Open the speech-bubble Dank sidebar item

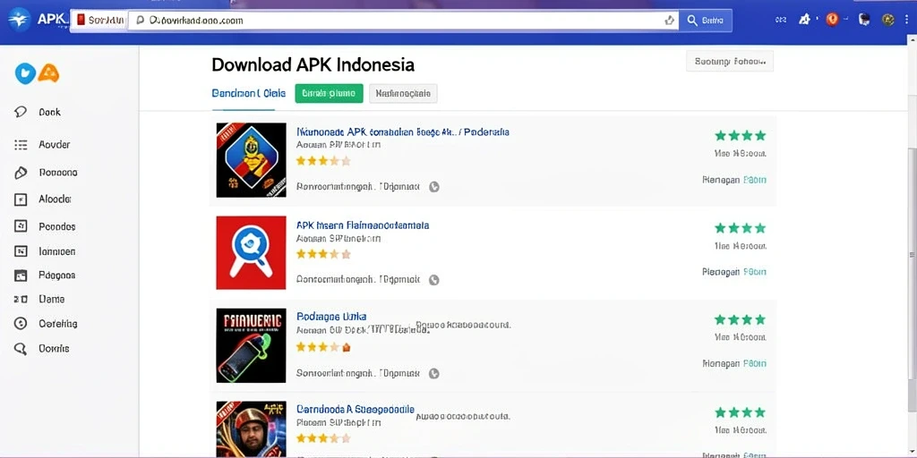click(38, 112)
